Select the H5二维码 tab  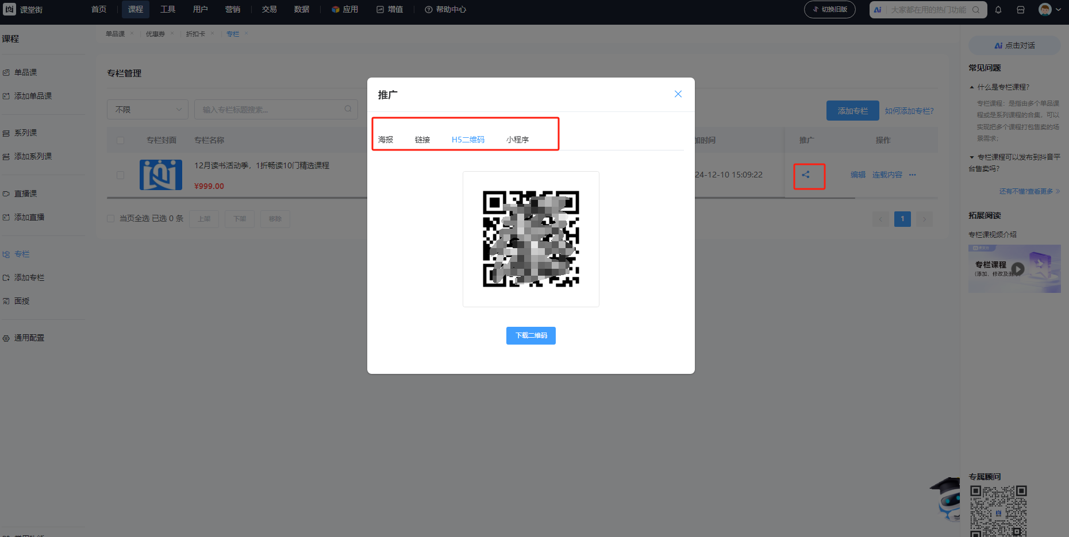click(468, 140)
